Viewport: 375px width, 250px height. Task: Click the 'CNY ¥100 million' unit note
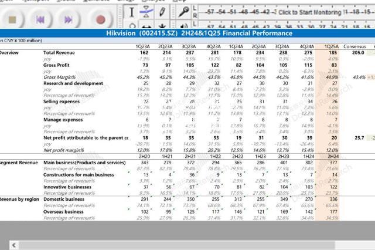[x=21, y=40]
